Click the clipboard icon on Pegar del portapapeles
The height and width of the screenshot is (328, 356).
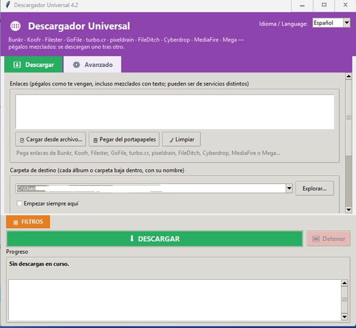click(x=96, y=140)
